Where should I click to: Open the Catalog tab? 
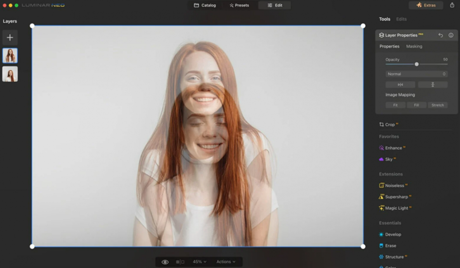coord(205,5)
